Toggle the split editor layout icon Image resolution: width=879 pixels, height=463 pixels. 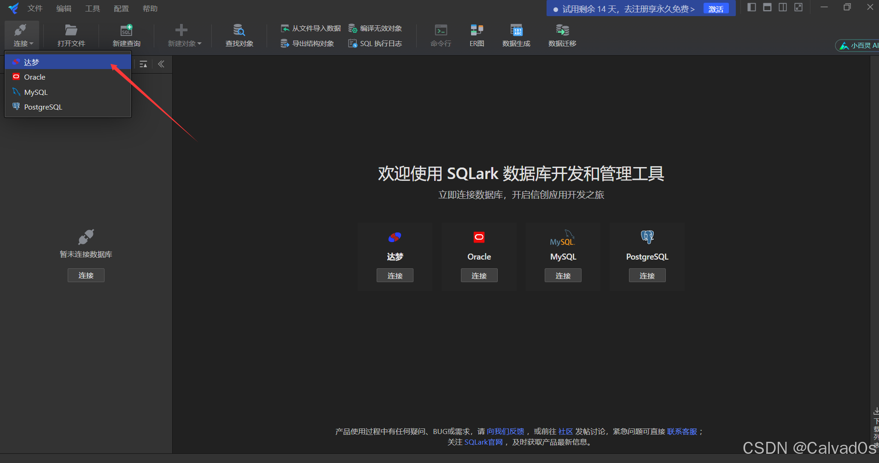[x=783, y=7]
